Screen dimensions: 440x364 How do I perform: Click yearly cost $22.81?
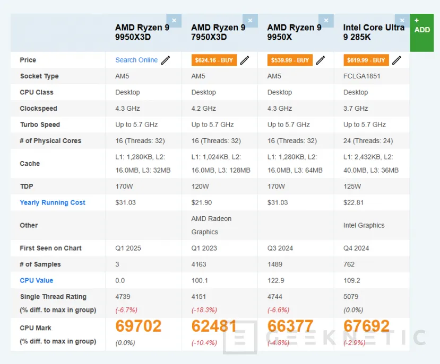[353, 202]
